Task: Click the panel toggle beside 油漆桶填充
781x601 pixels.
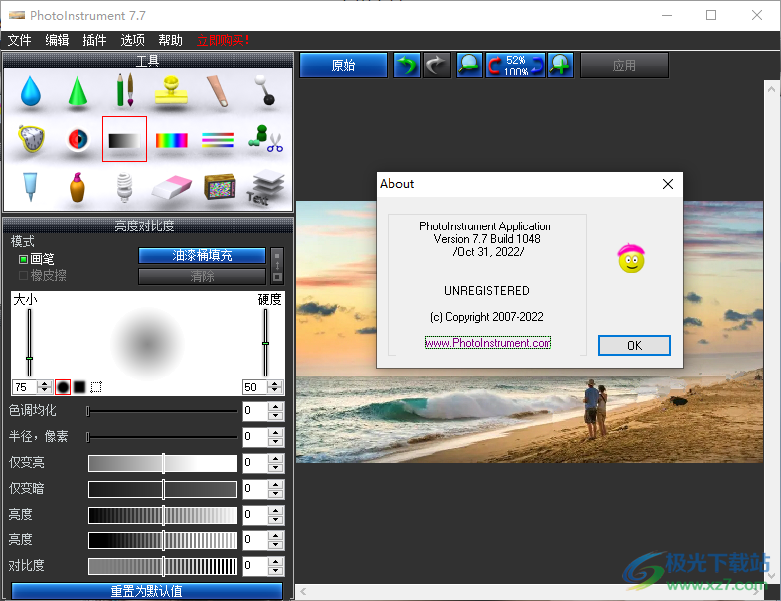Action: (277, 266)
